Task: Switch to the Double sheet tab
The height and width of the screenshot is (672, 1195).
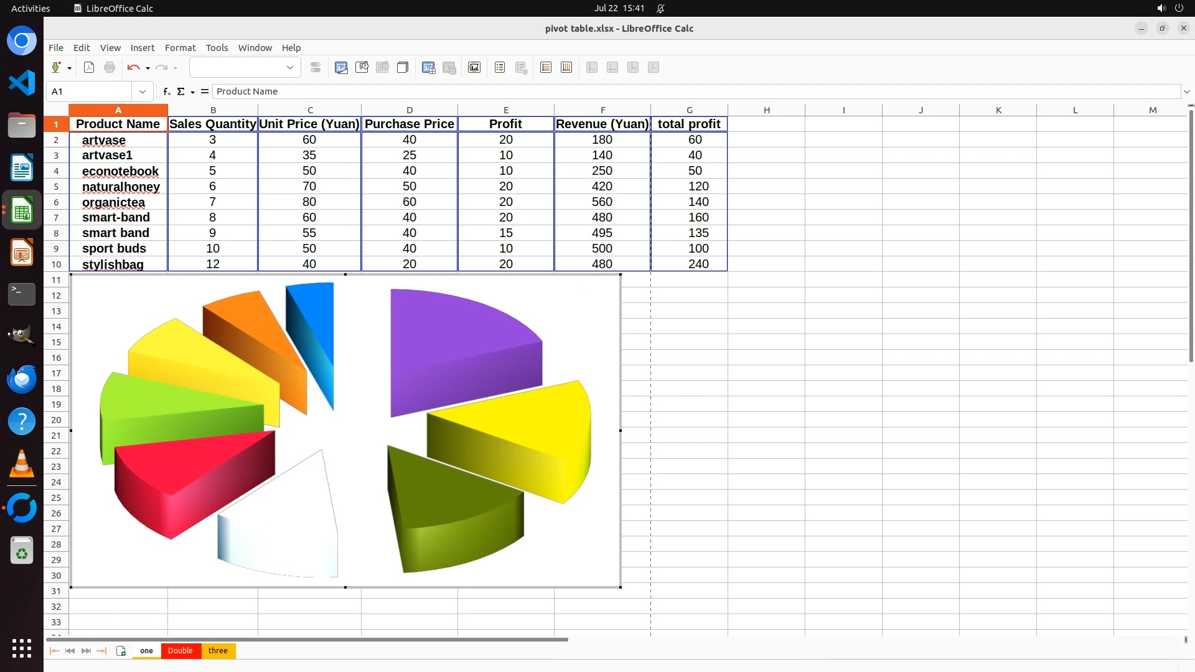Action: point(180,651)
